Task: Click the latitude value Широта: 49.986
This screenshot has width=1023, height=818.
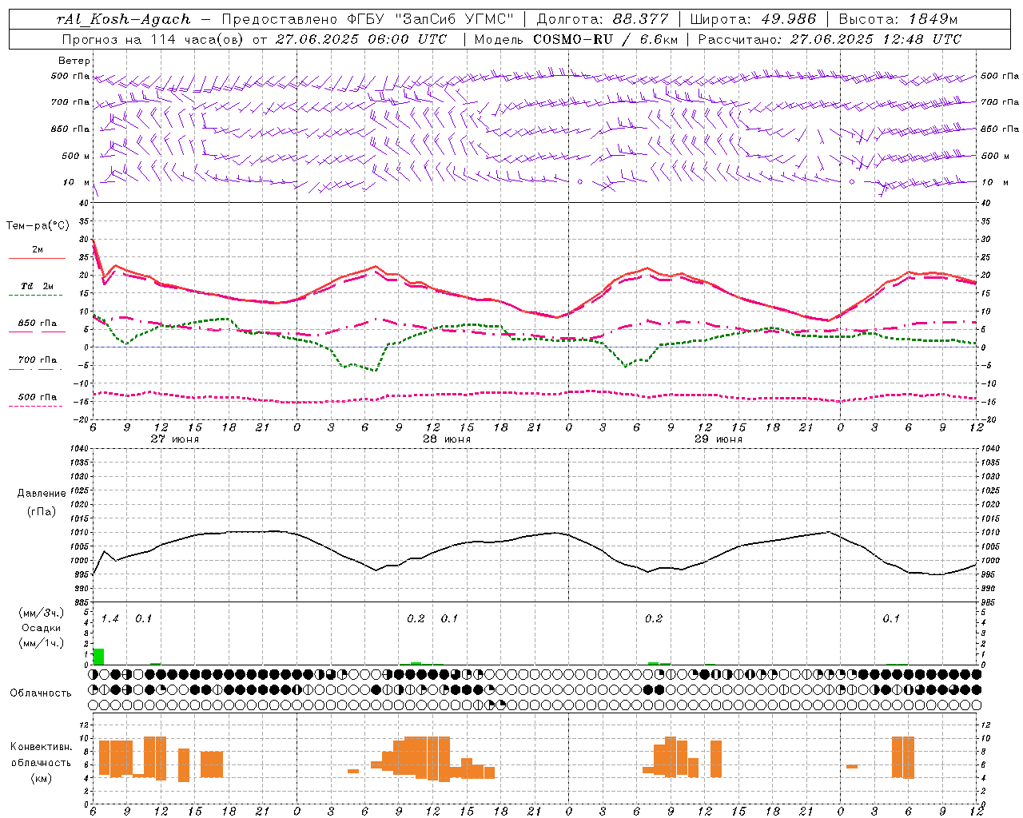Action: pyautogui.click(x=753, y=19)
